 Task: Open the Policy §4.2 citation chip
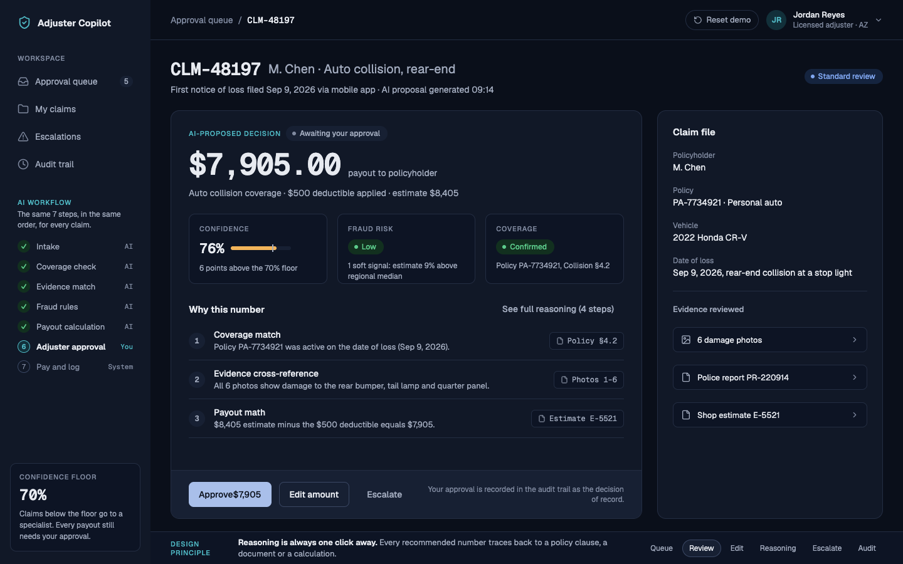[587, 341]
